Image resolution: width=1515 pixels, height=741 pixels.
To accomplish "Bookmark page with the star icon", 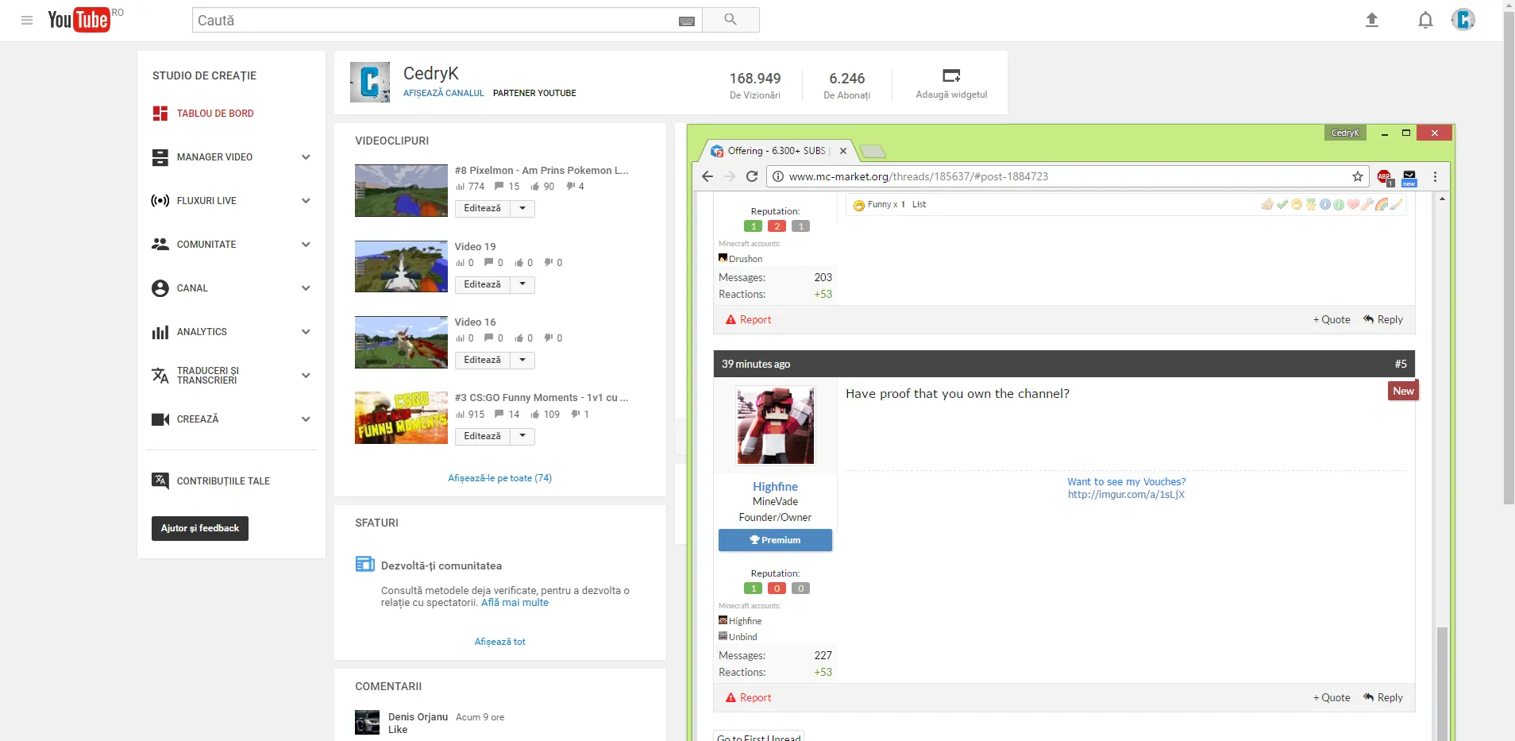I will tap(1358, 176).
